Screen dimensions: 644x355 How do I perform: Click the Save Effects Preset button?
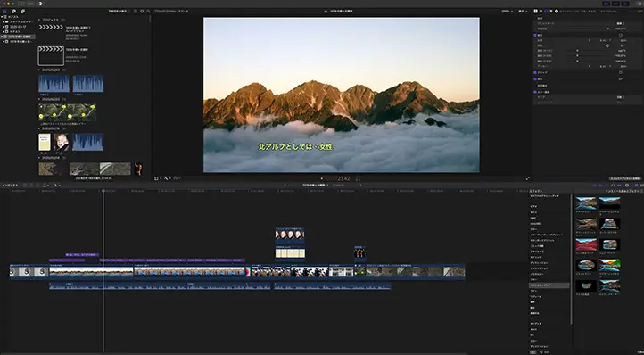624,178
